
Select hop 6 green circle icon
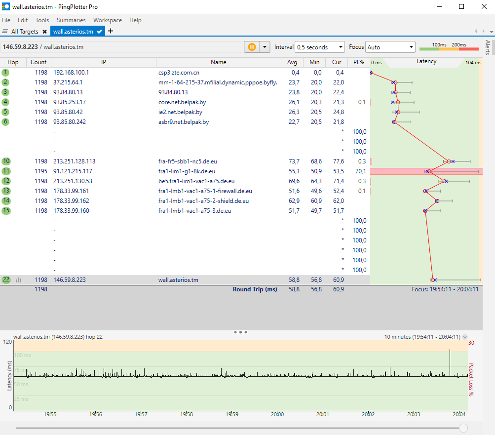(x=5, y=121)
